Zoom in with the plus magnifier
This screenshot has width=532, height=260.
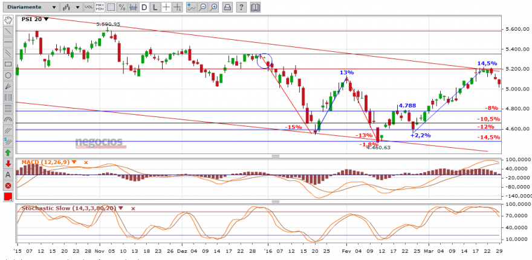[x=214, y=7]
